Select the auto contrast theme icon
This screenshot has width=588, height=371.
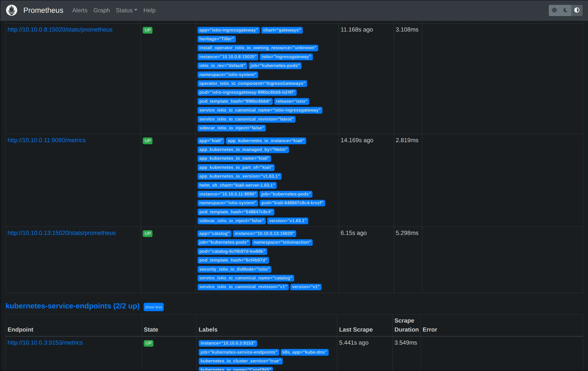tap(577, 10)
